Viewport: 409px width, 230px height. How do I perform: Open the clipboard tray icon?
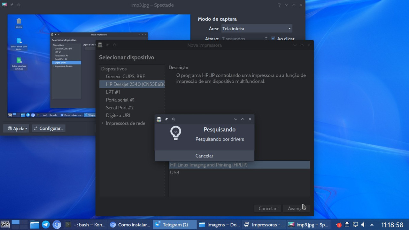click(x=347, y=225)
